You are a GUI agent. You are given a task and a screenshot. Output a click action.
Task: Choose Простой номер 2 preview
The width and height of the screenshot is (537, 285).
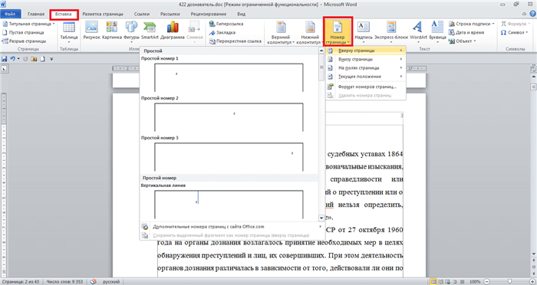[229, 117]
